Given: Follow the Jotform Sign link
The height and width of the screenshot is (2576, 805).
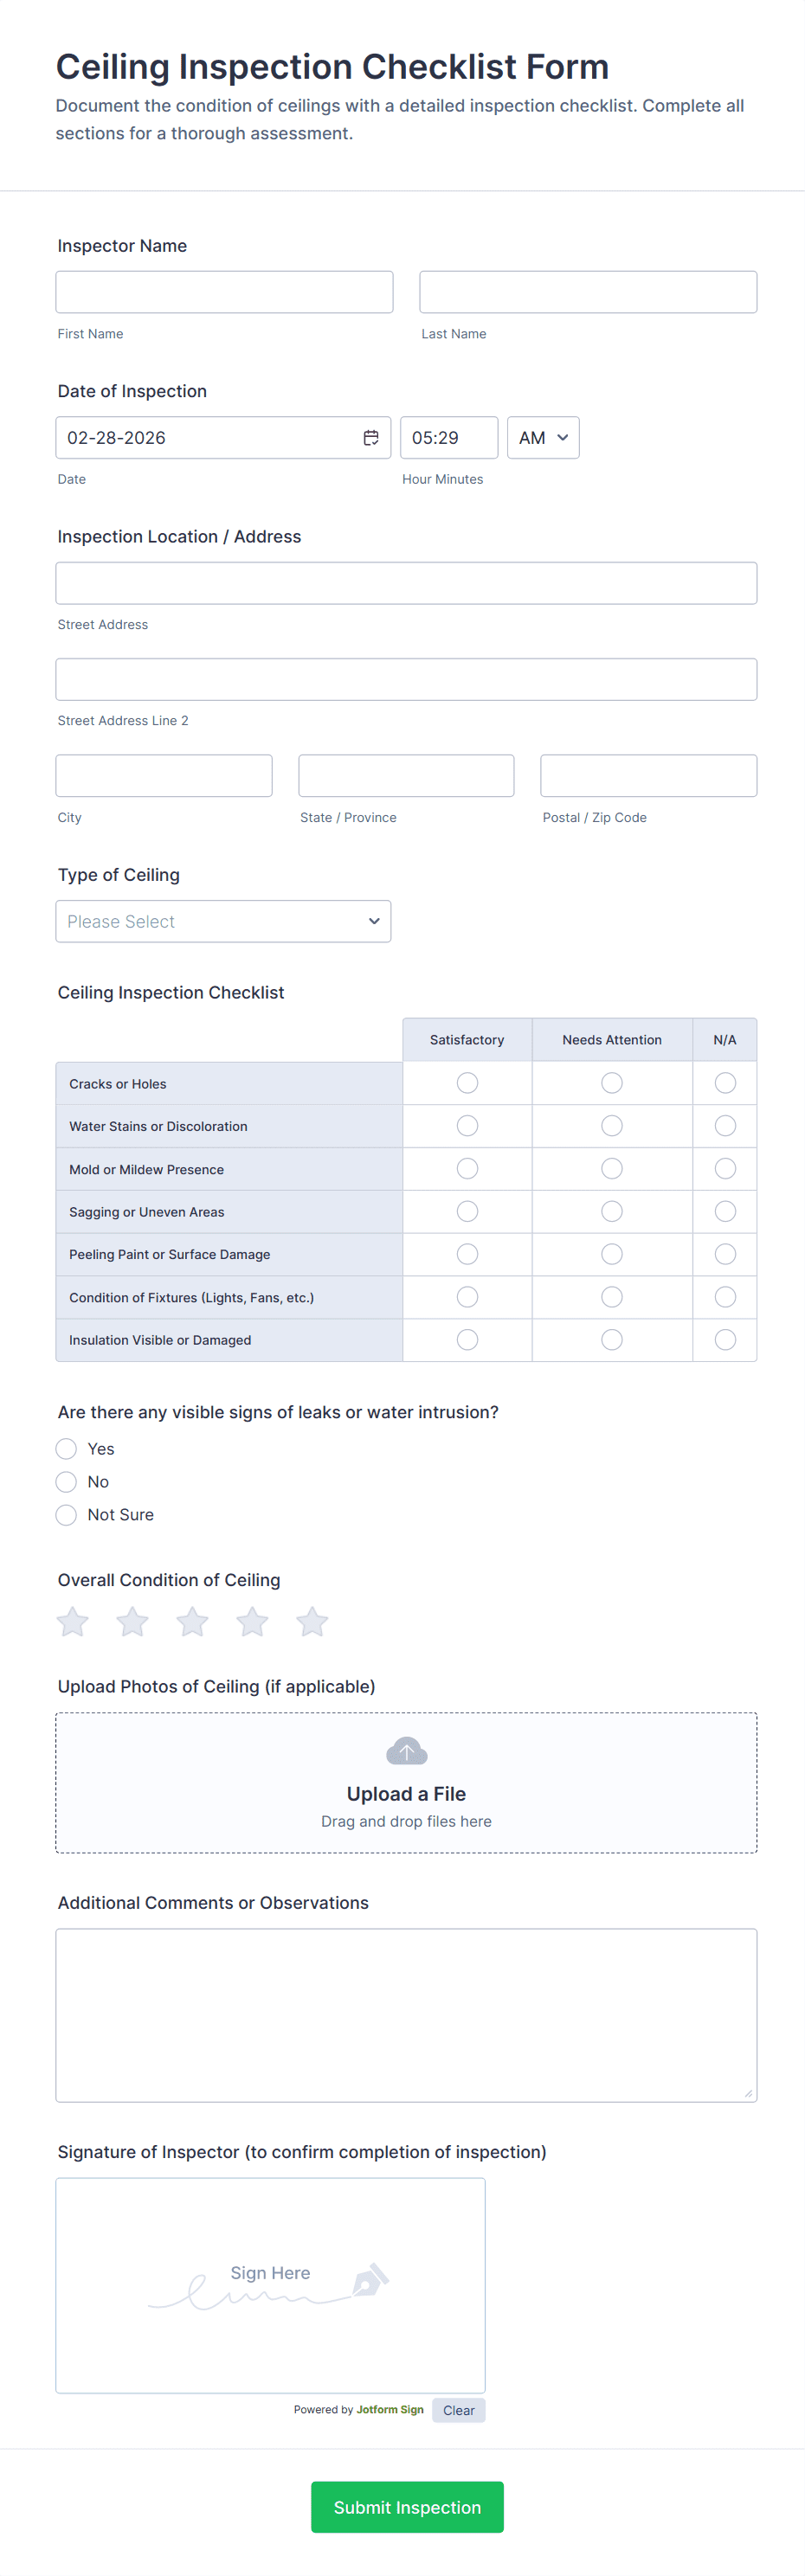Looking at the screenshot, I should [390, 2410].
